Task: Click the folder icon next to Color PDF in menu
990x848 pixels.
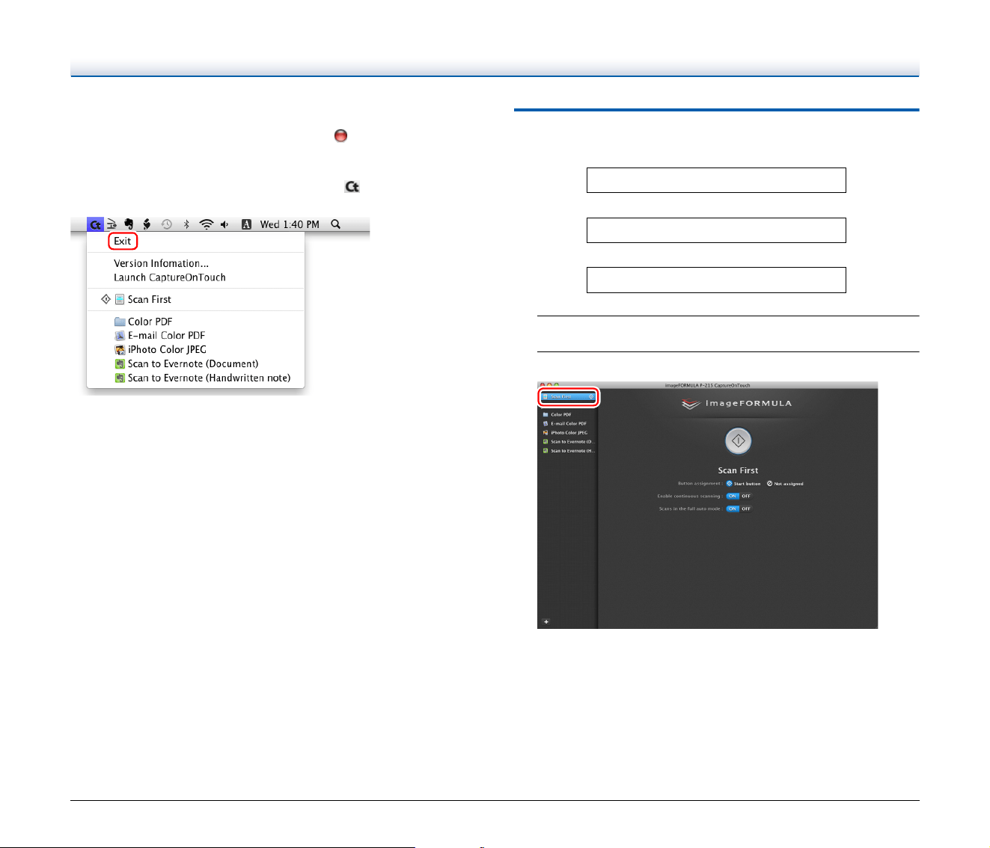Action: click(x=120, y=322)
